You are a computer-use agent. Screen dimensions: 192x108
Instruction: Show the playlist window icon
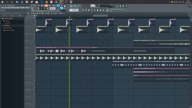click(83, 10)
